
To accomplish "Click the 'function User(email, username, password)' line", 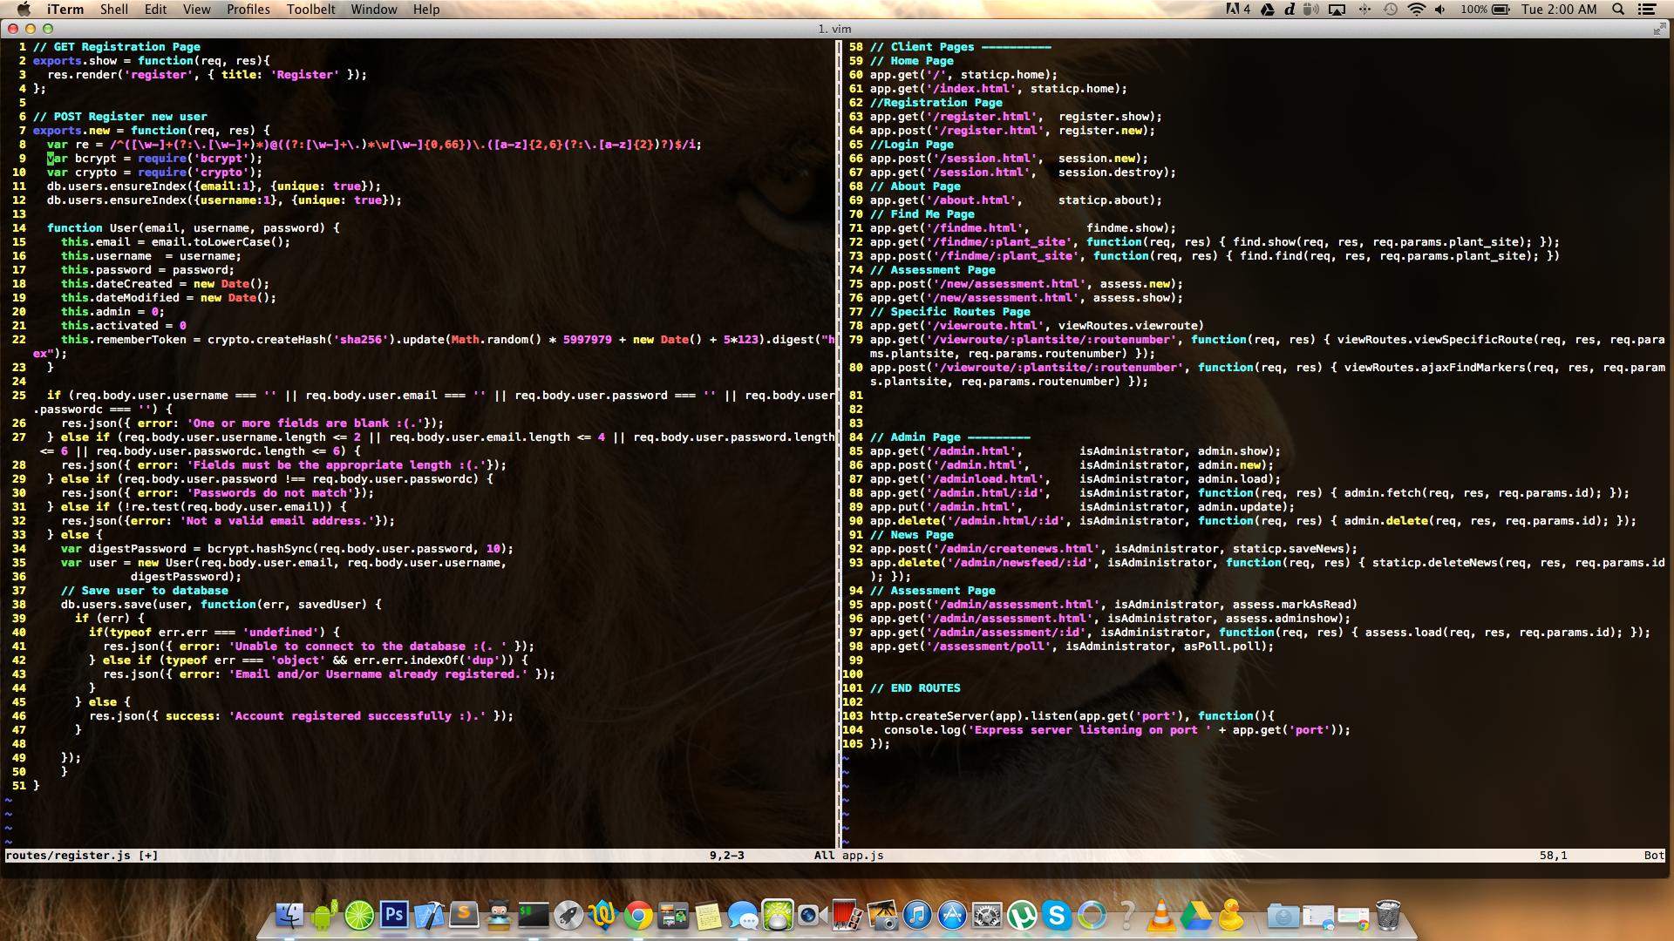I will (x=194, y=228).
